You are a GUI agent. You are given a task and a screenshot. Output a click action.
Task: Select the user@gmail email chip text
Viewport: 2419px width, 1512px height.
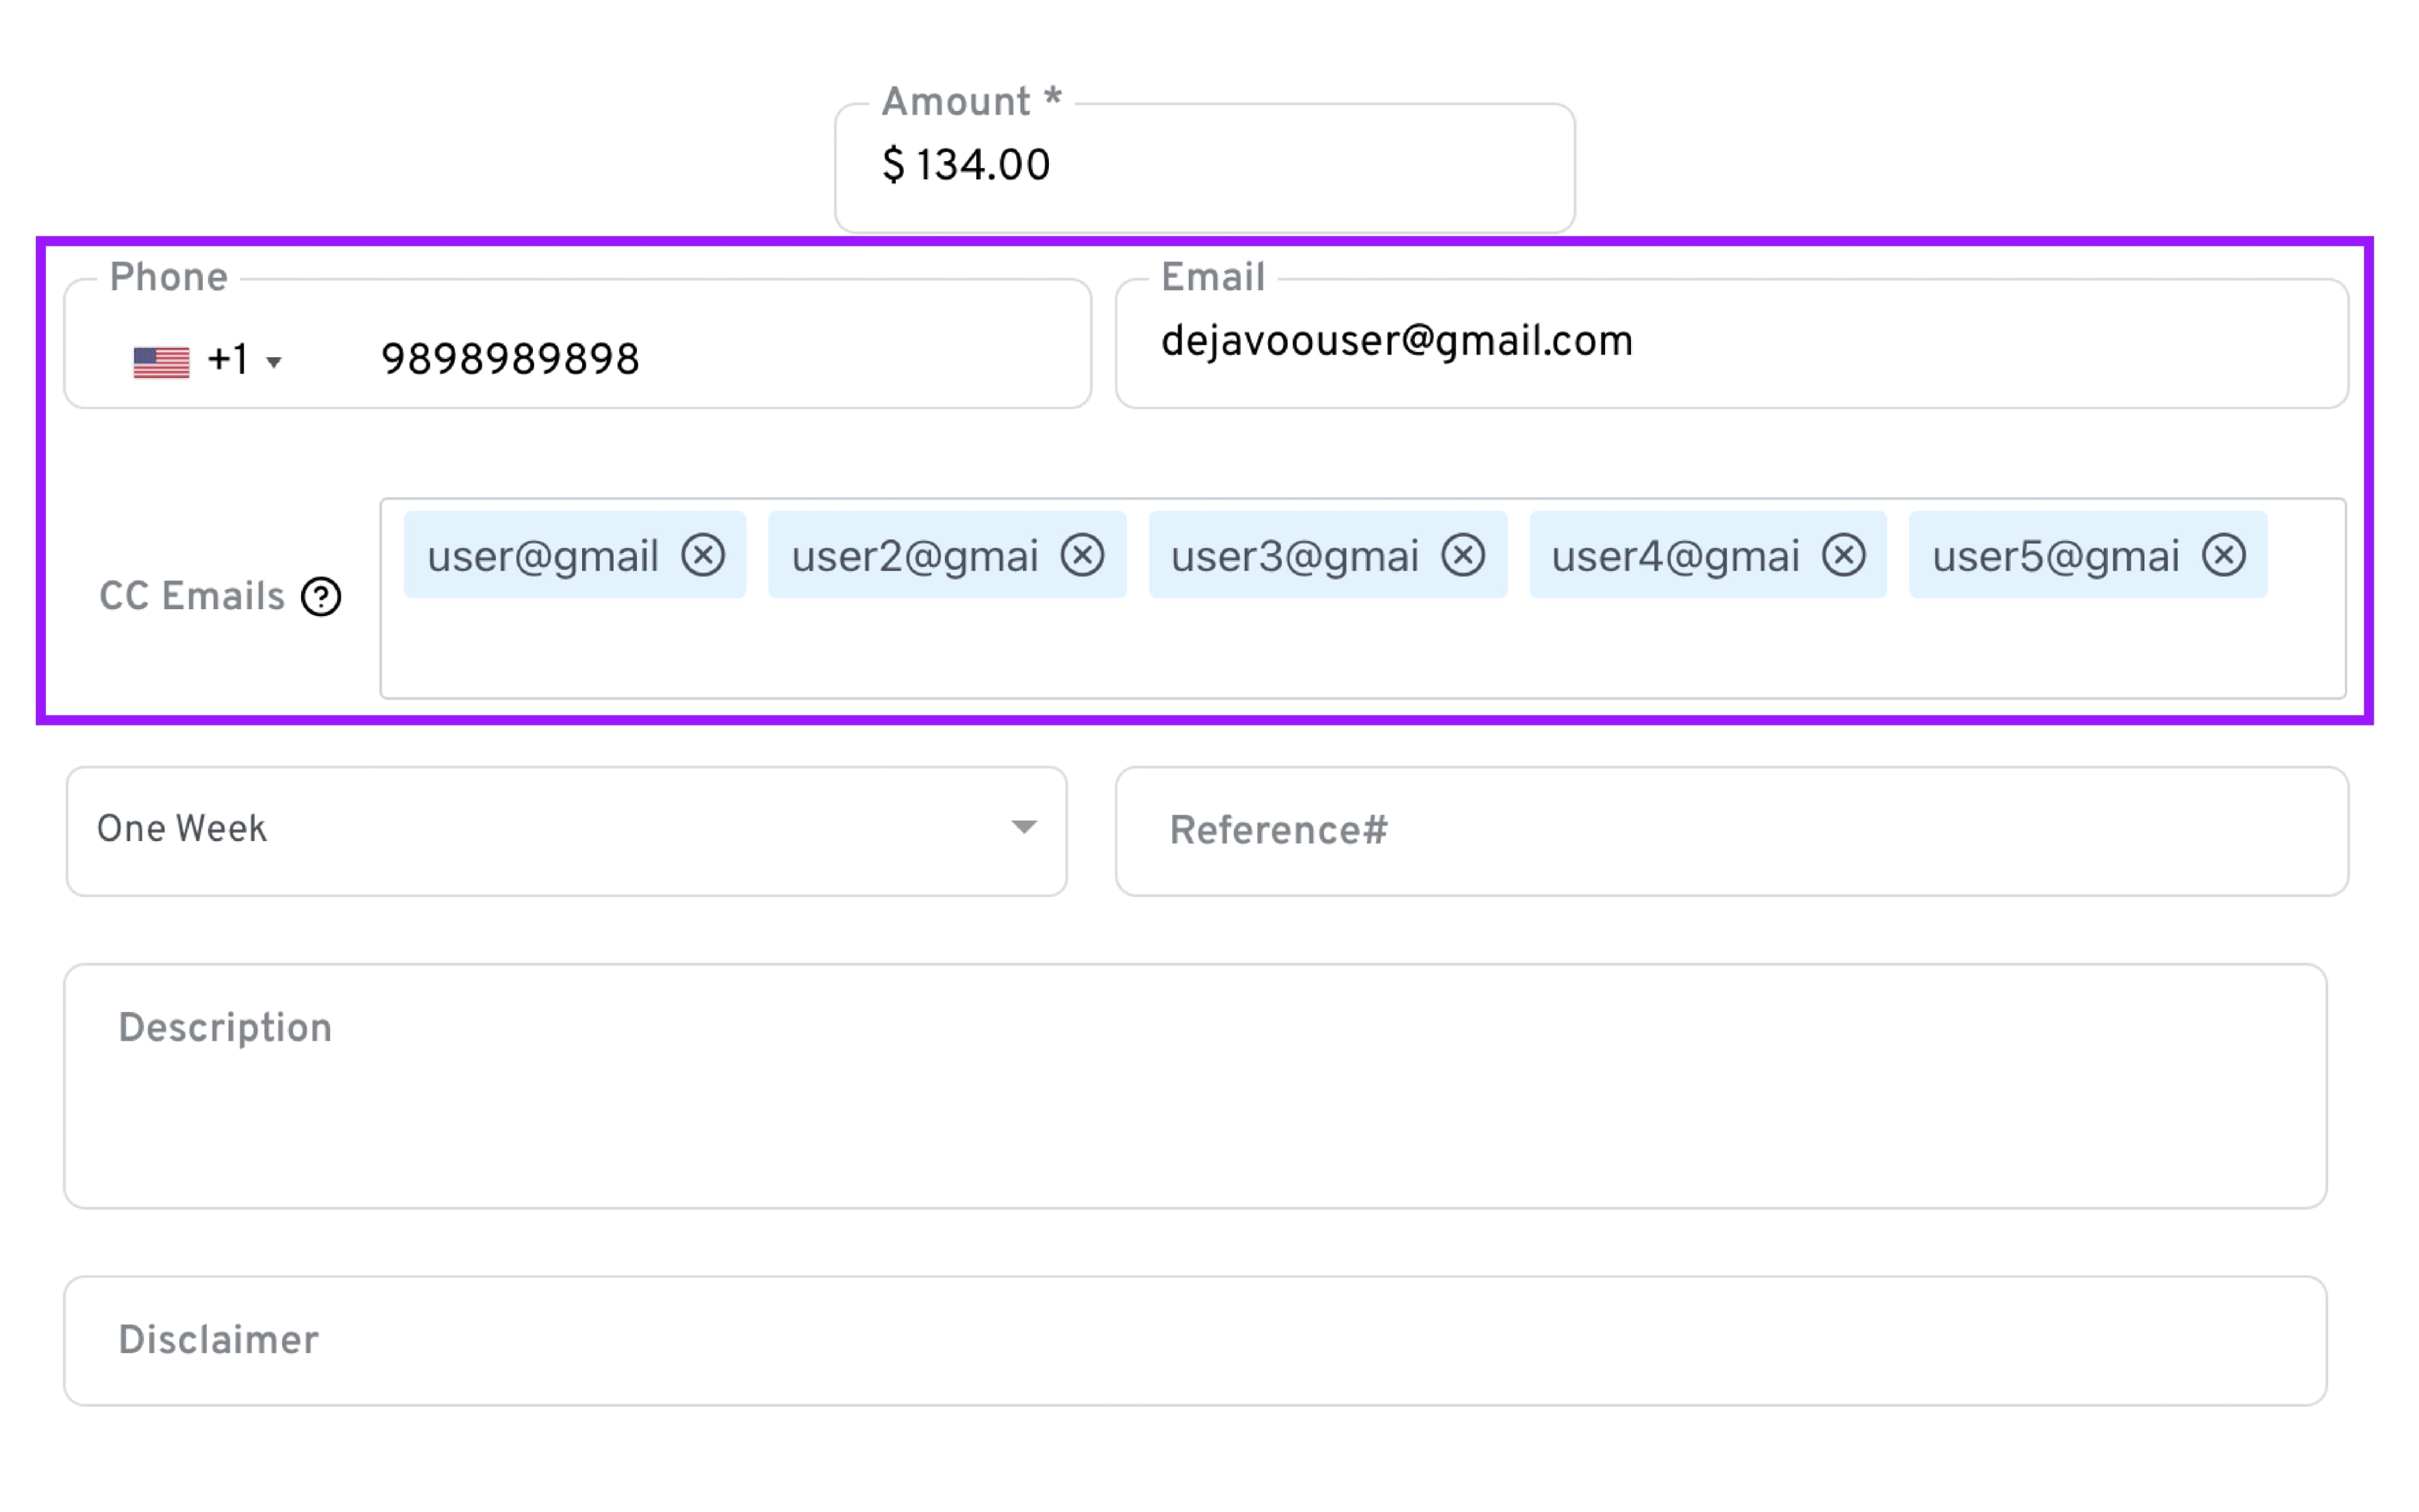point(543,556)
